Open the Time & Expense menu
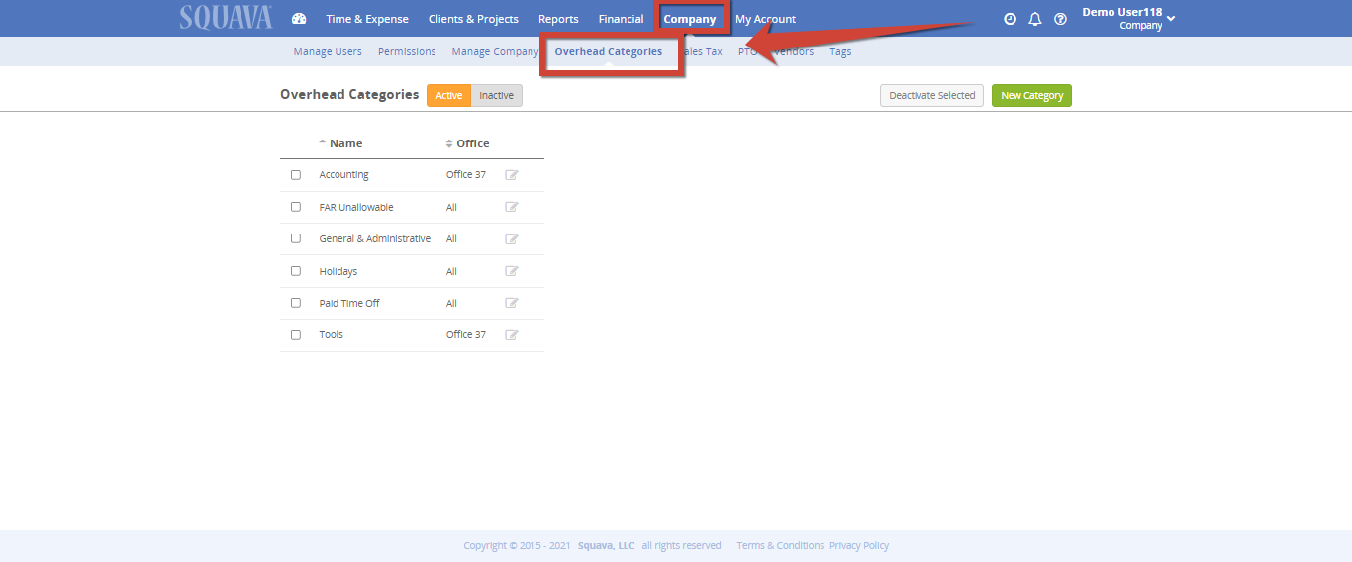Image resolution: width=1352 pixels, height=562 pixels. pyautogui.click(x=367, y=19)
